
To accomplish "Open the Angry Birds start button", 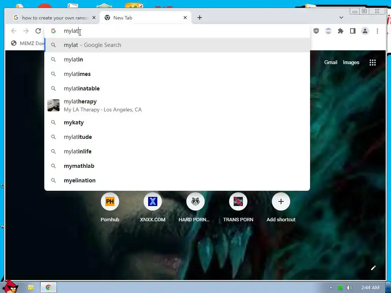I will click(x=10, y=287).
